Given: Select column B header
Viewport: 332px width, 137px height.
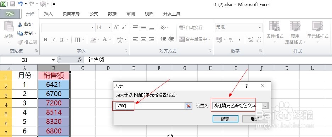Looking at the screenshot, I should [54, 68].
